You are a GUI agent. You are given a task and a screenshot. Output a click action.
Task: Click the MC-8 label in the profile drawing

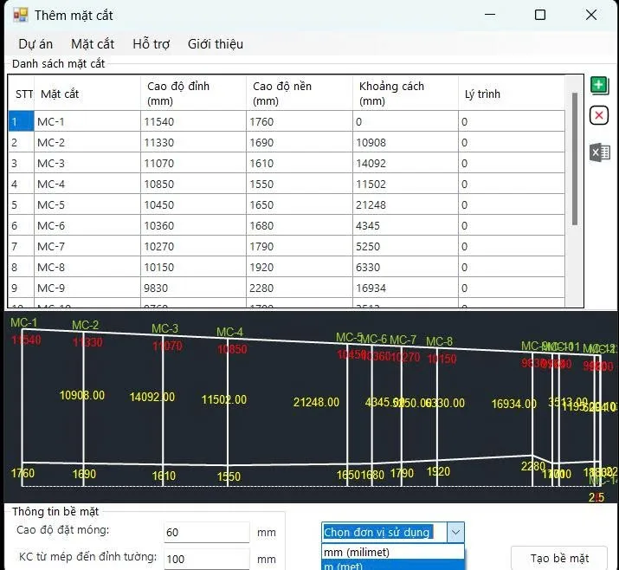click(x=439, y=341)
